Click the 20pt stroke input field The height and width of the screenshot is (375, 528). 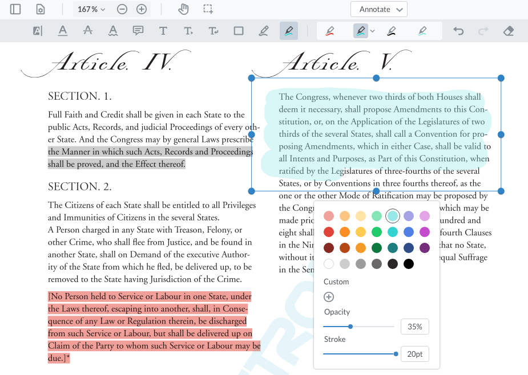415,354
